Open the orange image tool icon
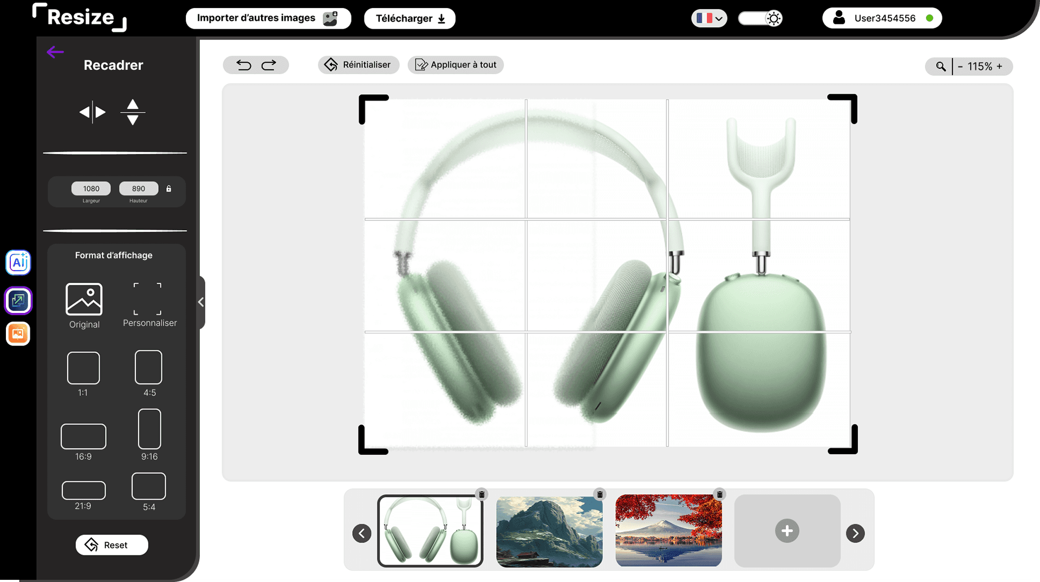This screenshot has width=1040, height=582. pos(18,333)
